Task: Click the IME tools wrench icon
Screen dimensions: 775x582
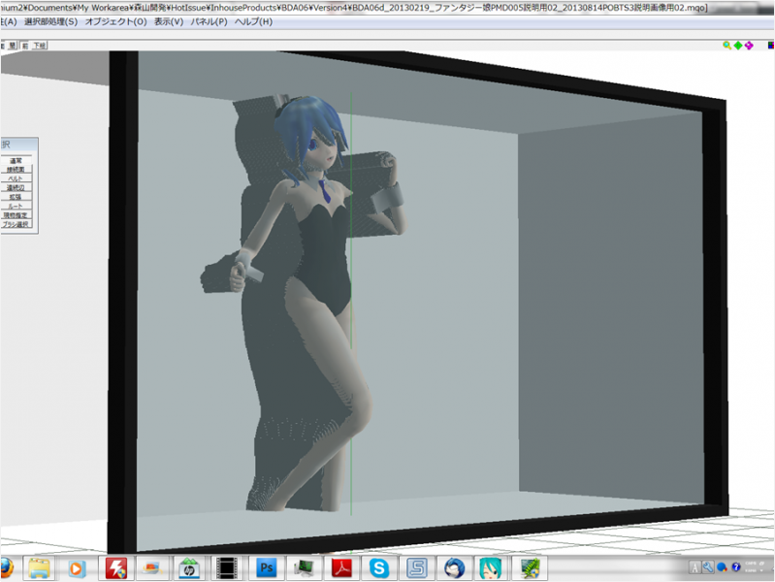Action: click(x=708, y=567)
